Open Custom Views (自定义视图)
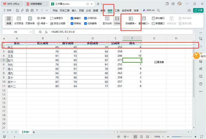The width and height of the screenshot is (206, 139). (58, 23)
